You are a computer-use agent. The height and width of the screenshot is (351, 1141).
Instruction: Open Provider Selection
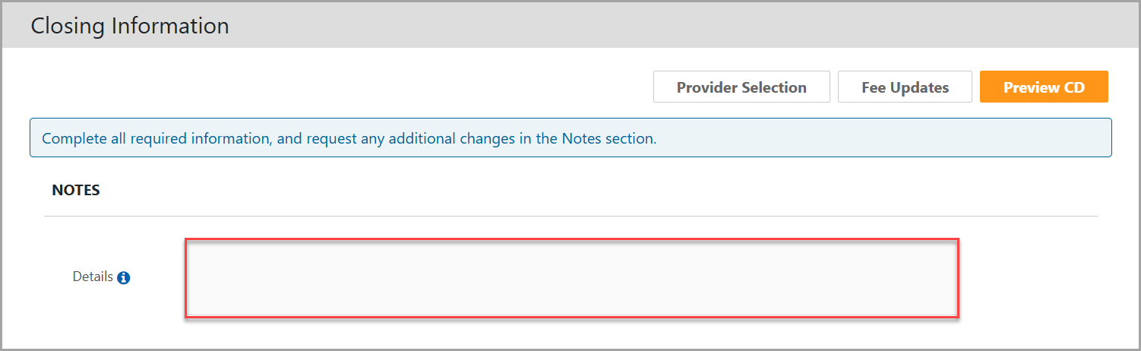(x=741, y=87)
